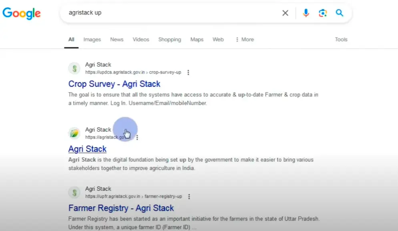398x231 pixels.
Task: Start a voice search with the microphone icon
Action: [306, 13]
